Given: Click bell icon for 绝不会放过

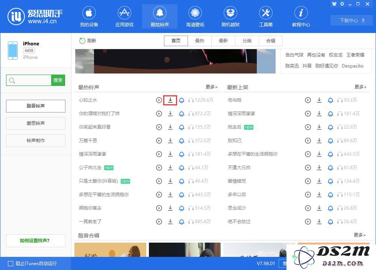Looking at the screenshot, I should [331, 222].
